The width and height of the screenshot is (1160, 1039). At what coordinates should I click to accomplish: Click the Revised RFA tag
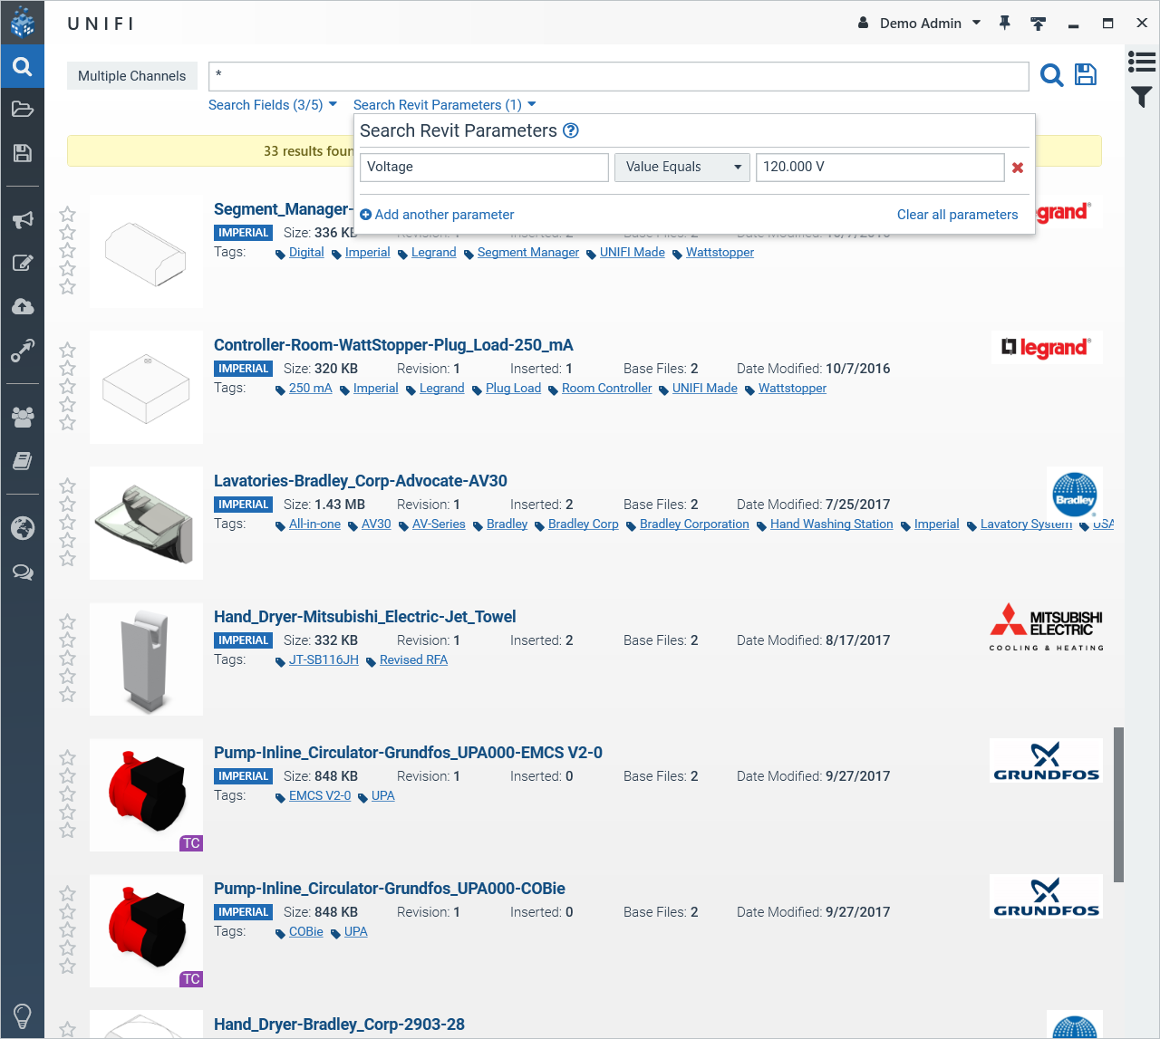(x=413, y=660)
